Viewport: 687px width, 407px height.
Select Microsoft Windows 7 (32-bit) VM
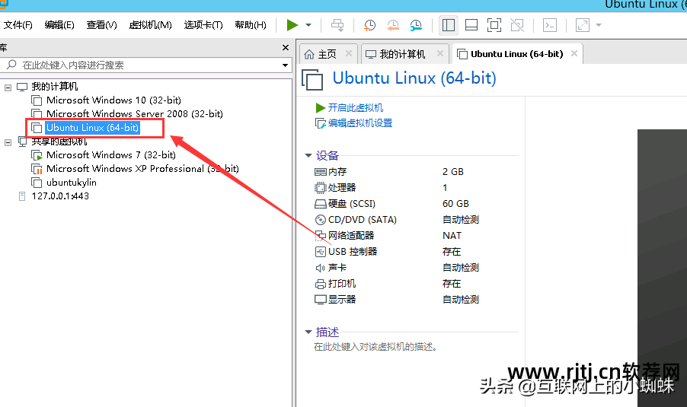(111, 155)
